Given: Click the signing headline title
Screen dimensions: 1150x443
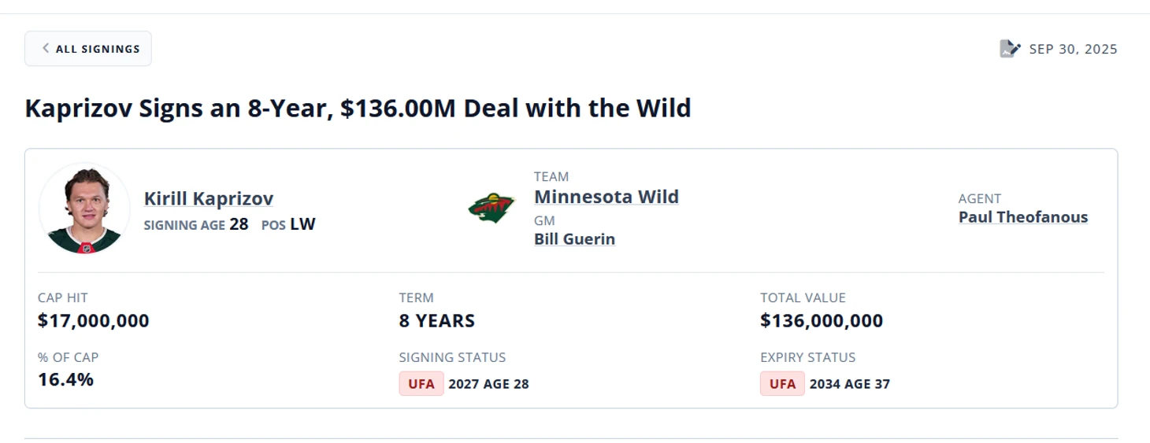Looking at the screenshot, I should 358,108.
